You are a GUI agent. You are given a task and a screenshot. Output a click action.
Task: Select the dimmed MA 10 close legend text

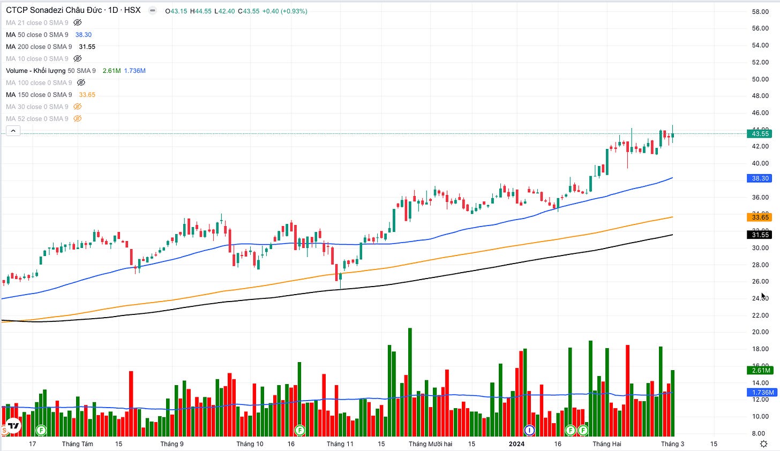pyautogui.click(x=37, y=58)
